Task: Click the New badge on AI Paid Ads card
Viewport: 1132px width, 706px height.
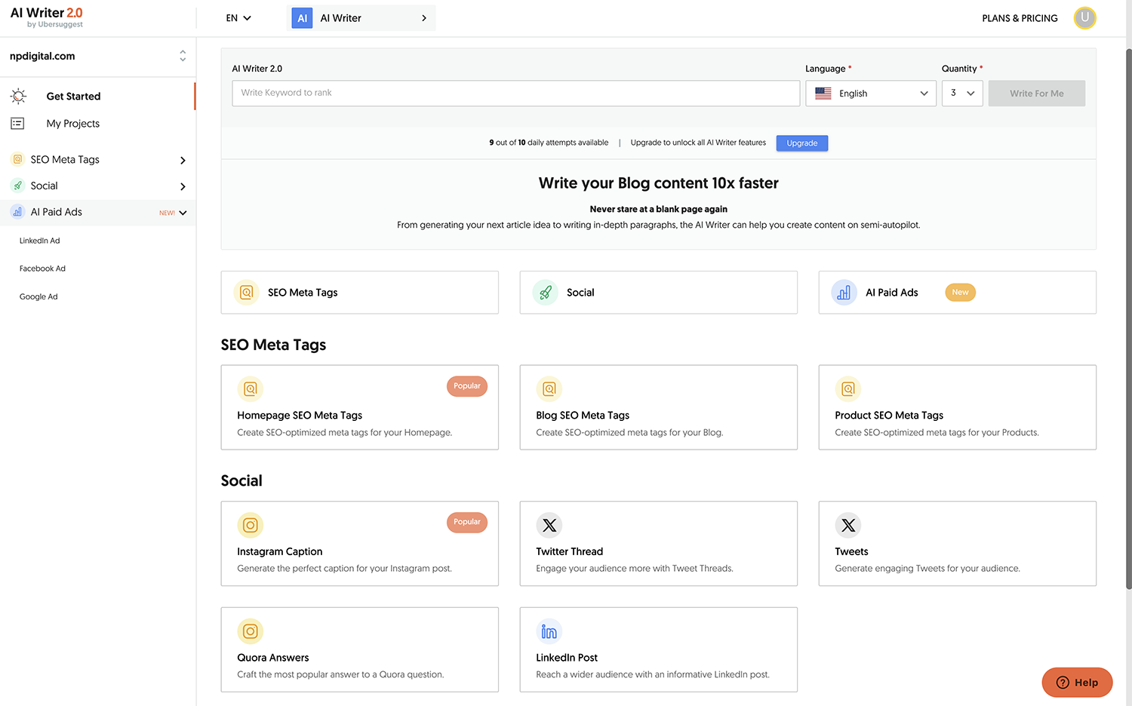Action: click(x=960, y=292)
